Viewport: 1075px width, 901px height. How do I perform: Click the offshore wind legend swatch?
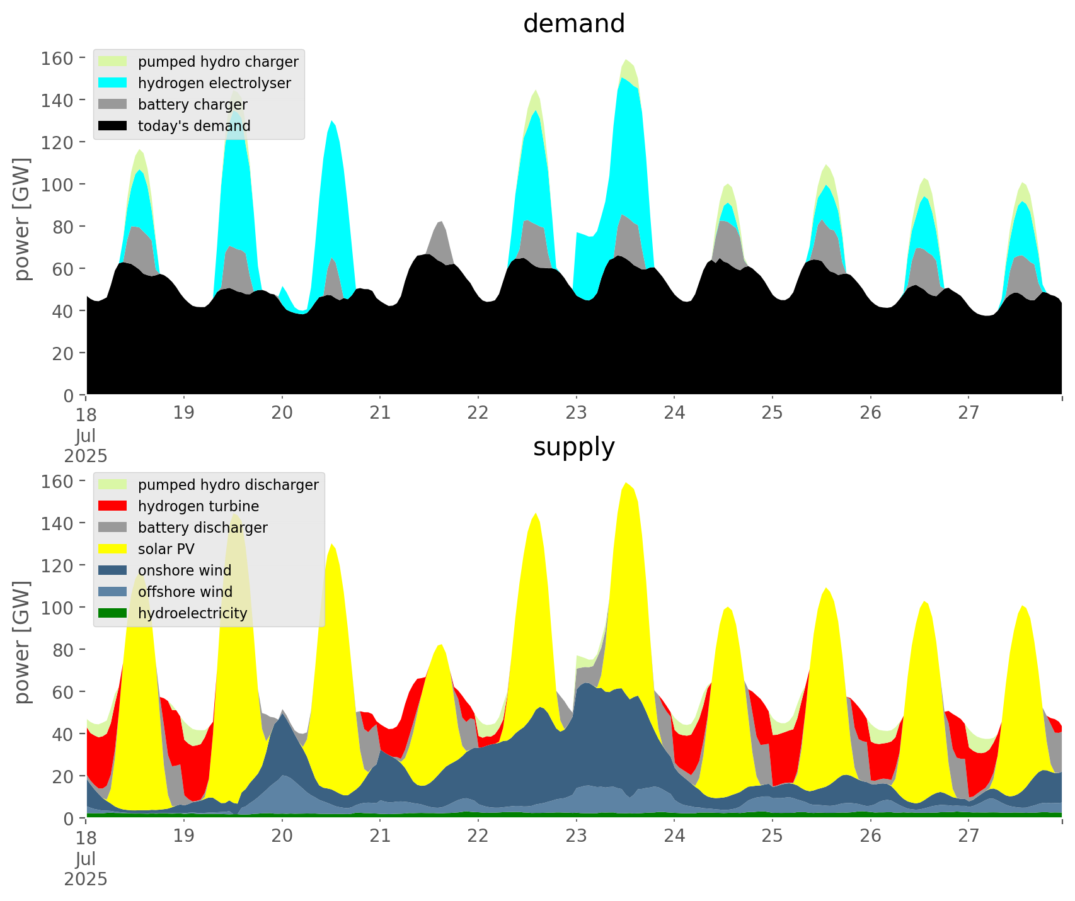(113, 592)
